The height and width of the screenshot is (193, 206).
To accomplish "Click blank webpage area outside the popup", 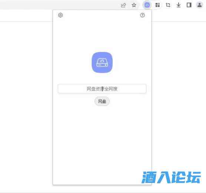I will coord(26,92).
